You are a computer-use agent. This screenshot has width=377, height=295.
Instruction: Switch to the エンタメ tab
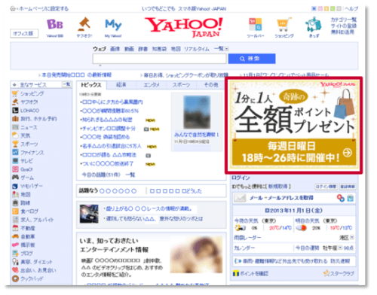(x=152, y=85)
